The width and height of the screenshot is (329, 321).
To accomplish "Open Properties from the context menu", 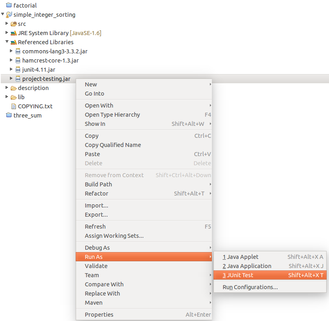I will pyautogui.click(x=99, y=315).
